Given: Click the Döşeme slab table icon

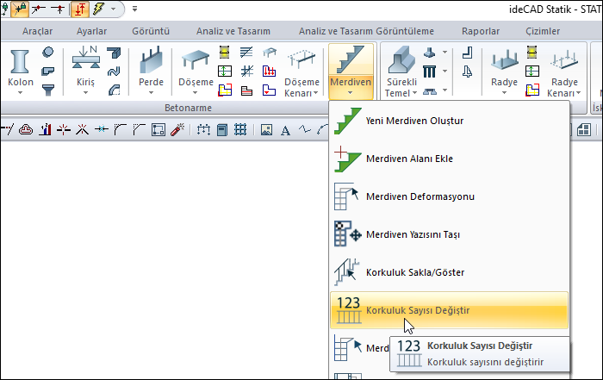Looking at the screenshot, I should 196,60.
